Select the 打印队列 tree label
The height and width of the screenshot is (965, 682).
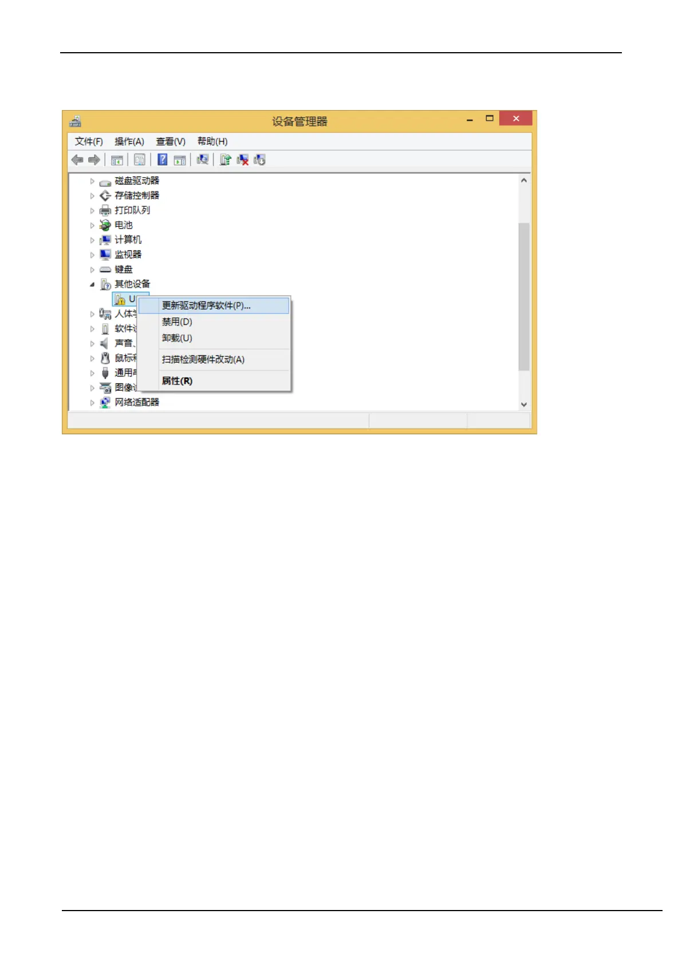(x=132, y=210)
